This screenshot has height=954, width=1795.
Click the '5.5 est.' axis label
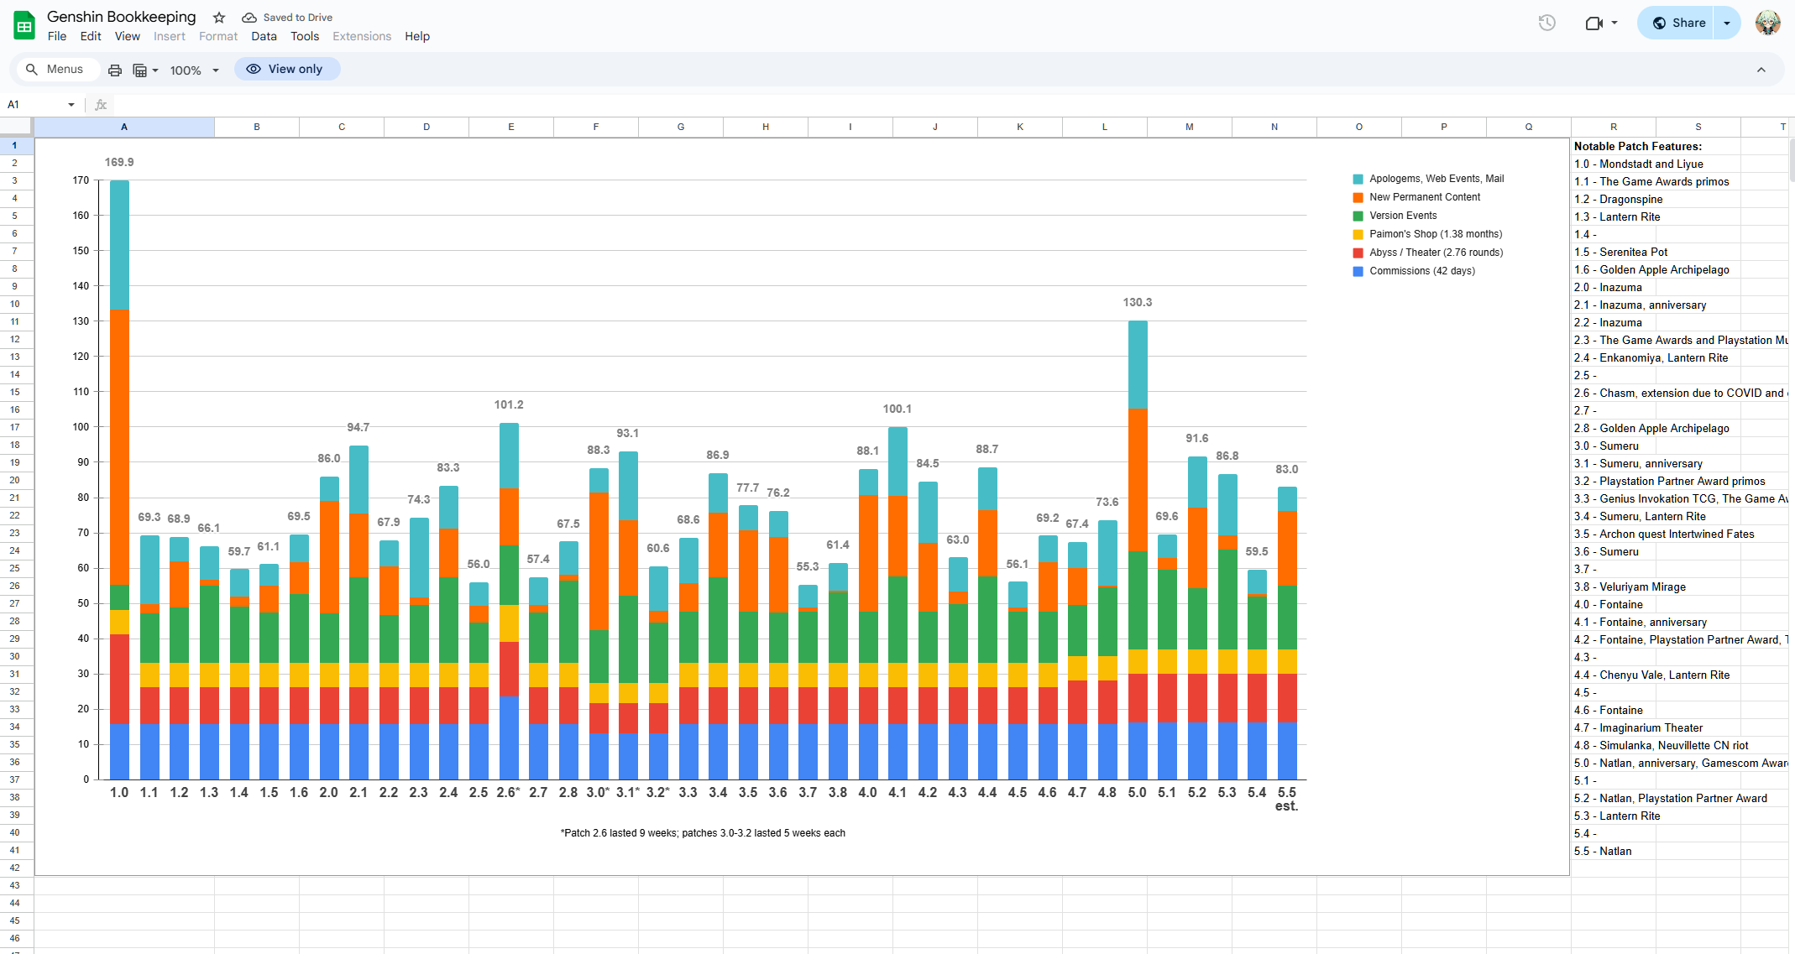(x=1286, y=799)
